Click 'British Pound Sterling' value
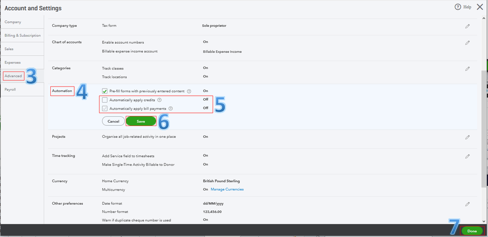Screen dimensions: 488x237 [x=221, y=181]
